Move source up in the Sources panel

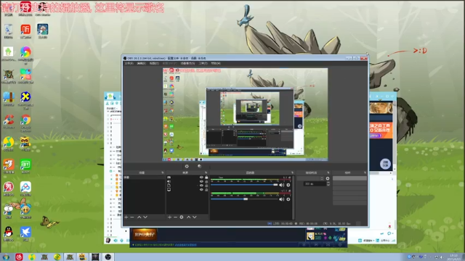tap(188, 217)
